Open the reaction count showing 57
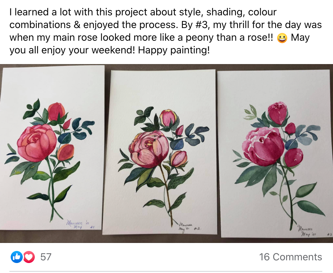 pyautogui.click(x=46, y=257)
